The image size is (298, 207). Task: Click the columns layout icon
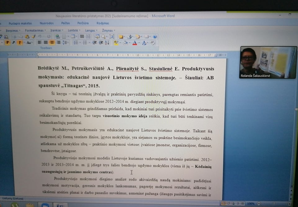click(x=82, y=37)
